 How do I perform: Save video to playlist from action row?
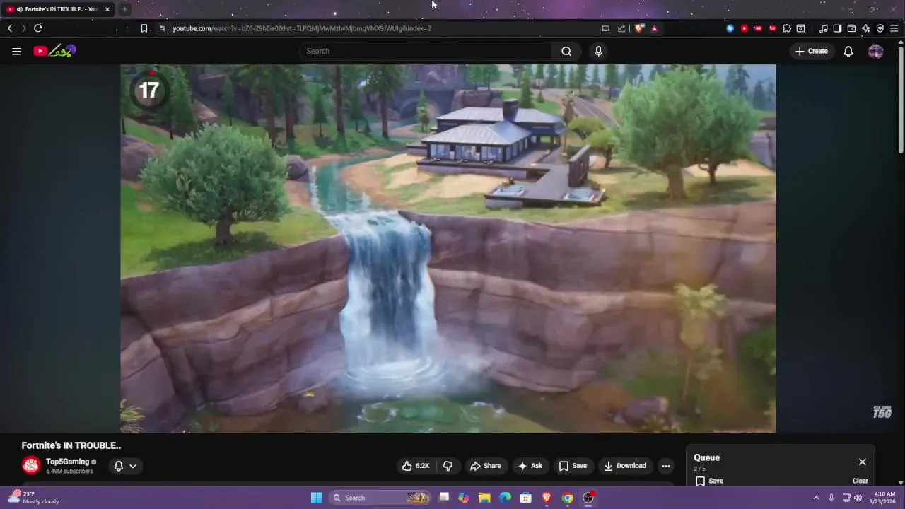tap(573, 466)
